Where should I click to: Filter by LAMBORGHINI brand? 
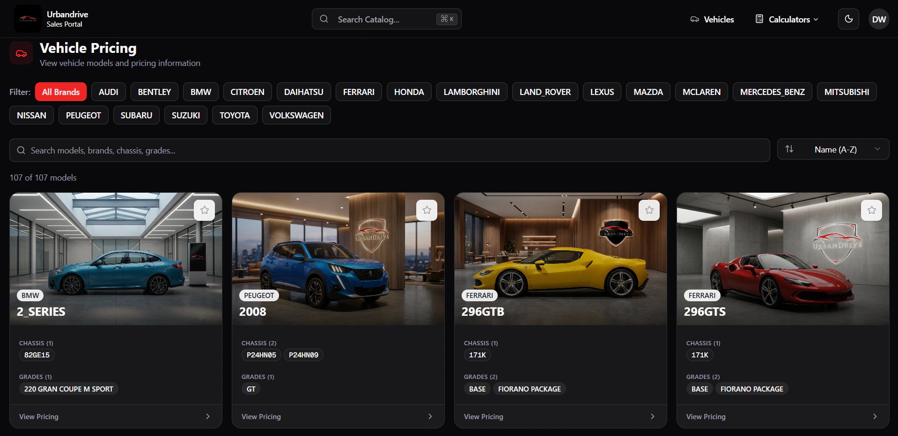[472, 92]
